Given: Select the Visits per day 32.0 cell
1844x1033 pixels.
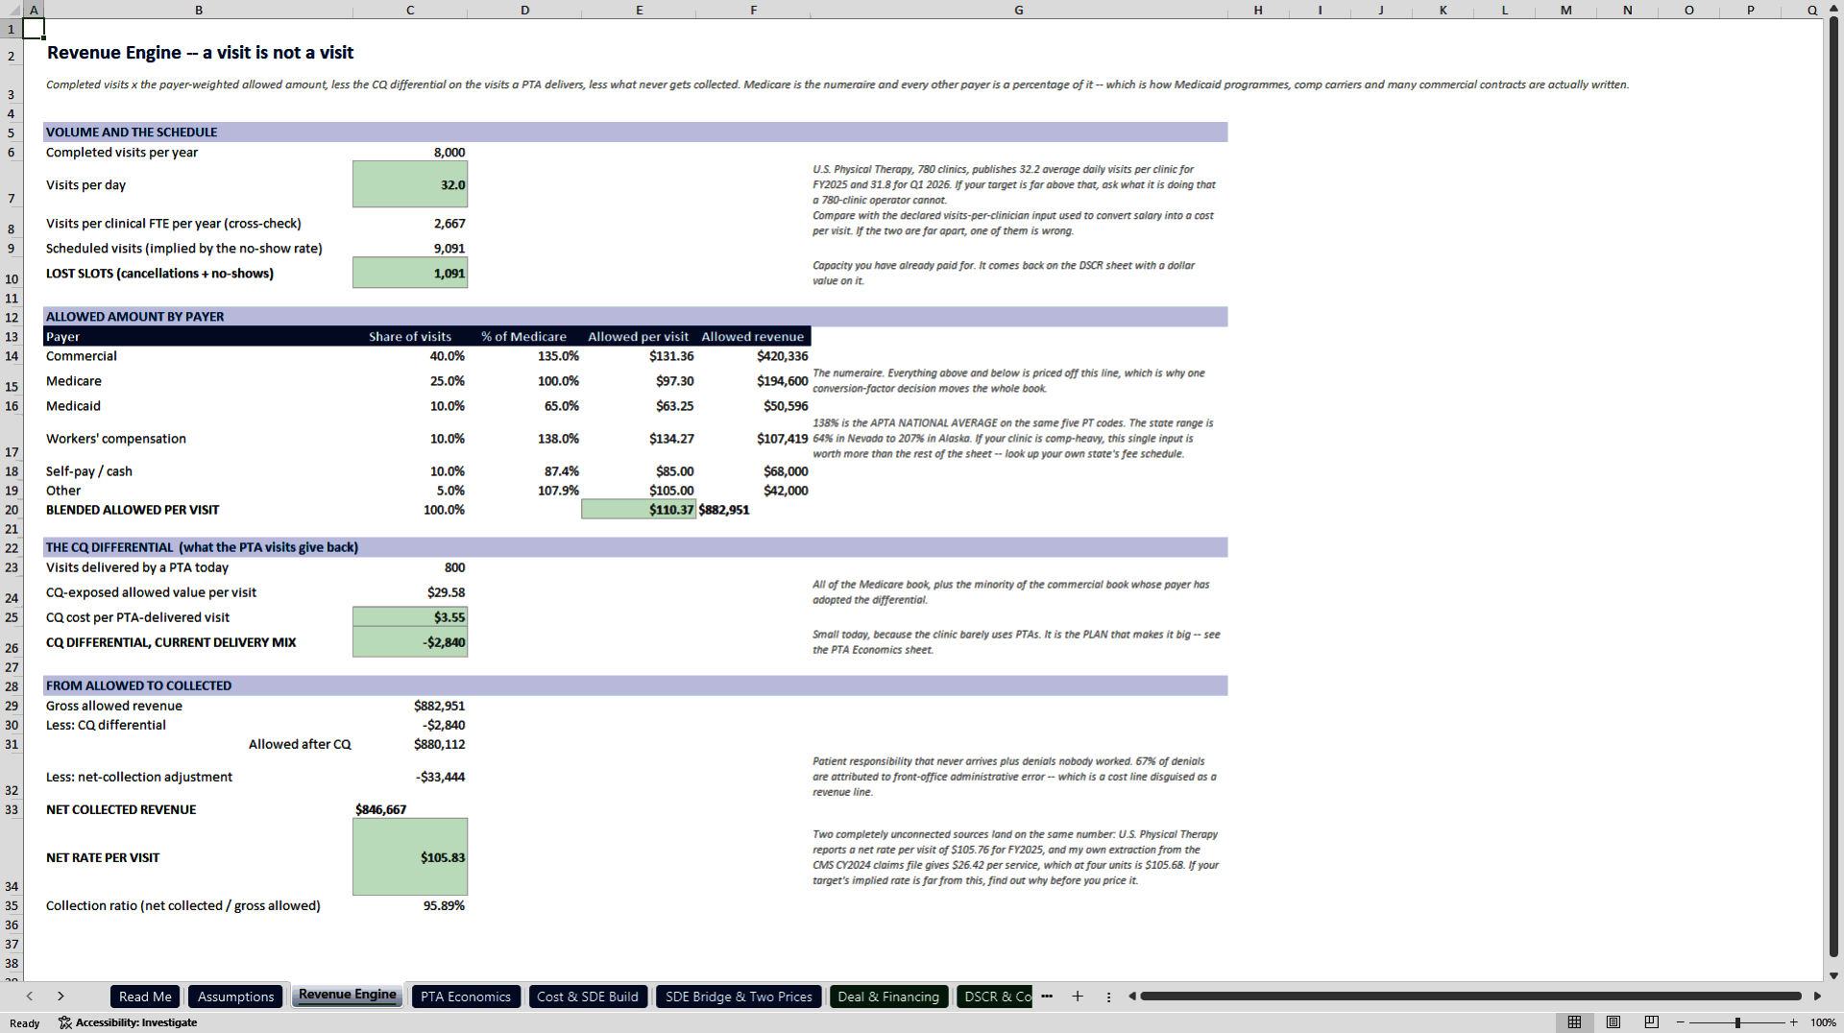Looking at the screenshot, I should click(410, 184).
